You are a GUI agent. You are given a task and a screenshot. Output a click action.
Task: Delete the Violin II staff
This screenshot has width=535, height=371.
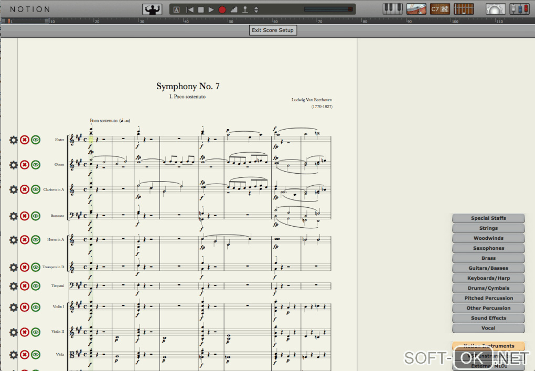25,332
